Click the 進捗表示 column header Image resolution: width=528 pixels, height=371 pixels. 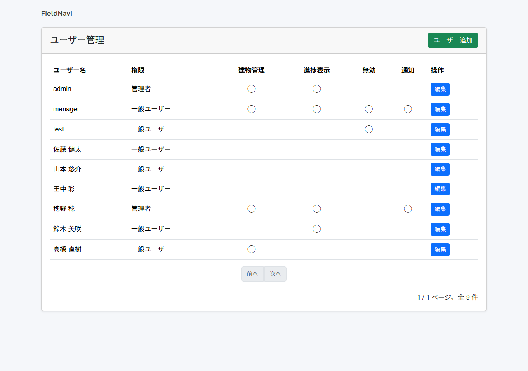317,70
